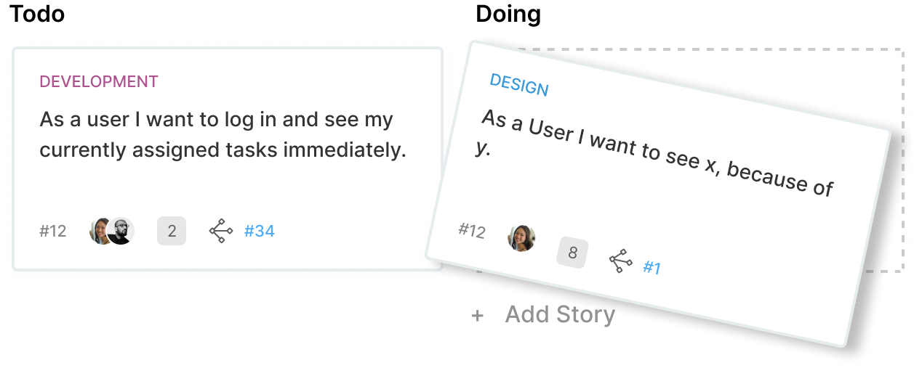Click the branch icon on the Development card
The width and height of the screenshot is (922, 368).
221,231
